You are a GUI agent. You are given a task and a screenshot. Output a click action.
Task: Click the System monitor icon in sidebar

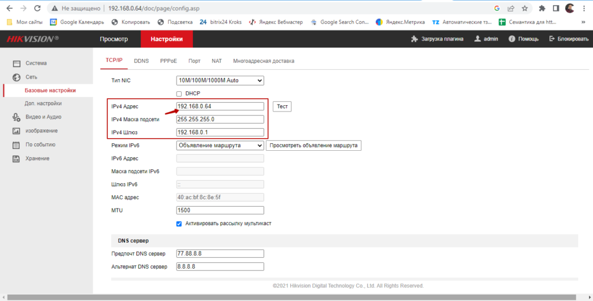coord(16,64)
